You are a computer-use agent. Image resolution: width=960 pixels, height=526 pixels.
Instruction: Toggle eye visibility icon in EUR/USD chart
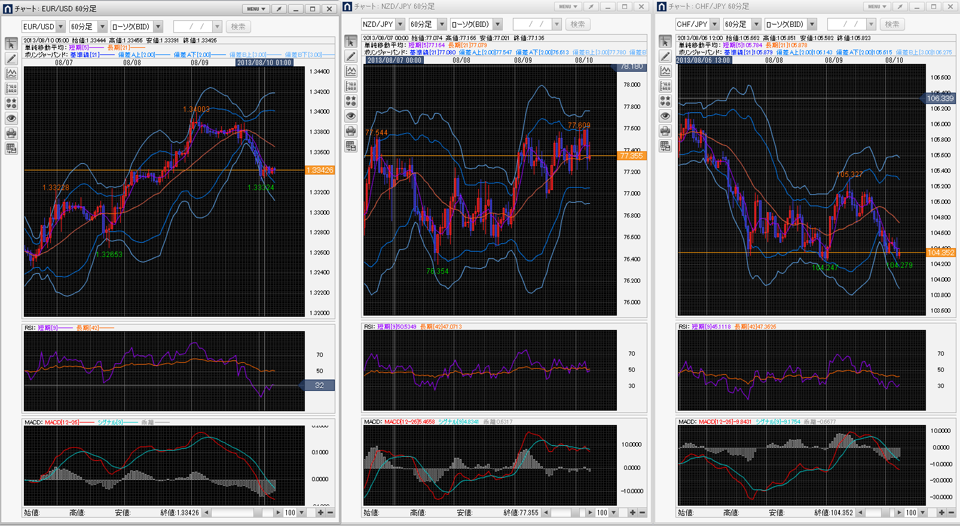pyautogui.click(x=11, y=118)
